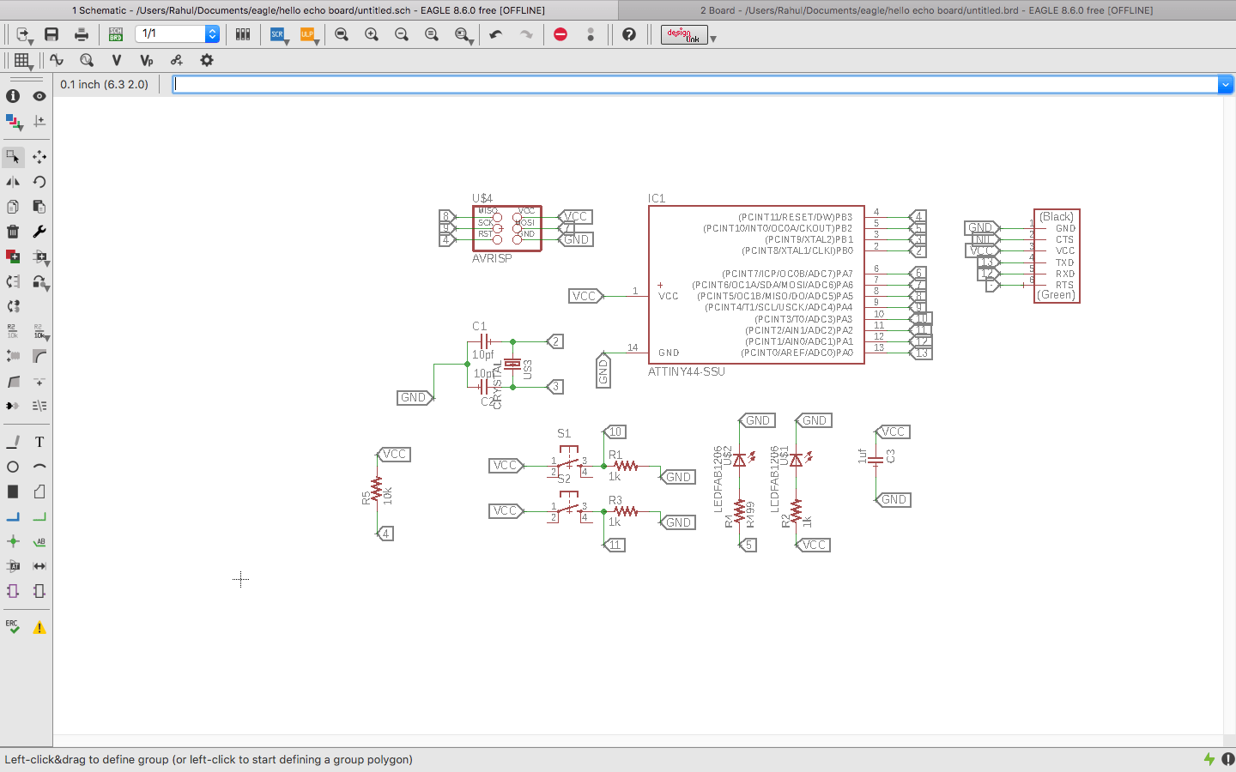Select the Vp phase probe tool
This screenshot has width=1236, height=772.
coord(147,60)
